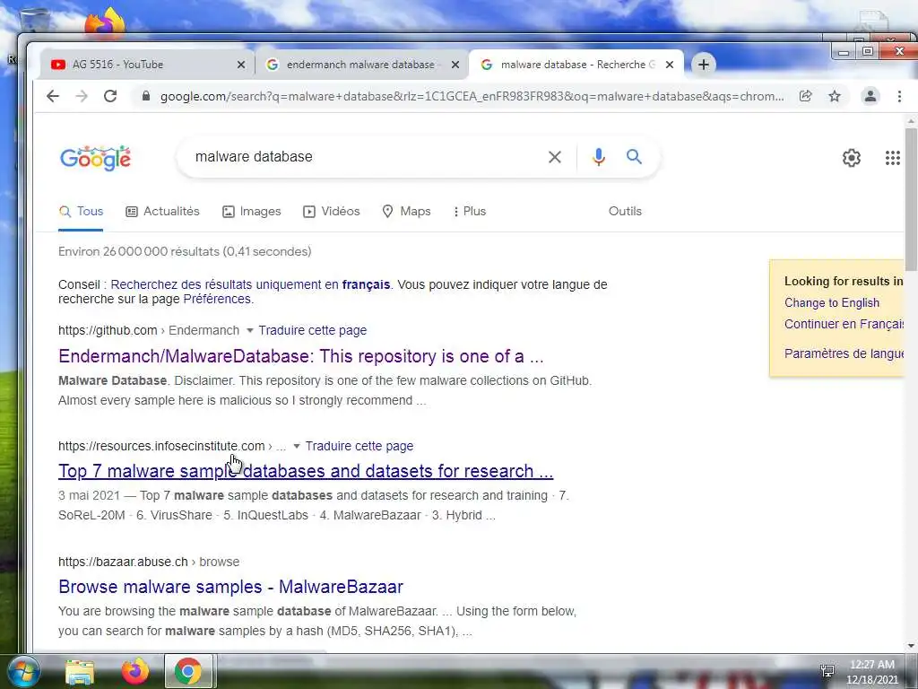Open the Outils search tools

[625, 212]
